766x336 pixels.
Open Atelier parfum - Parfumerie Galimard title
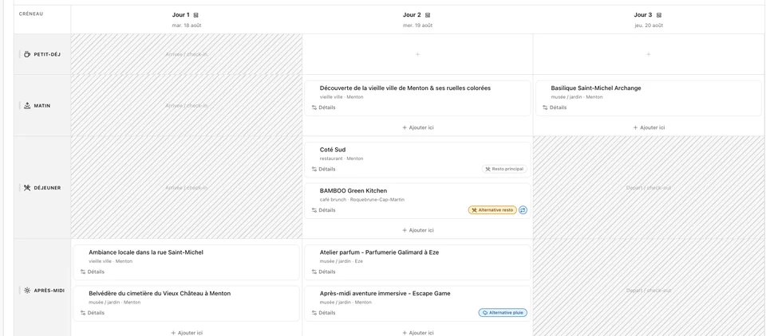tap(380, 252)
